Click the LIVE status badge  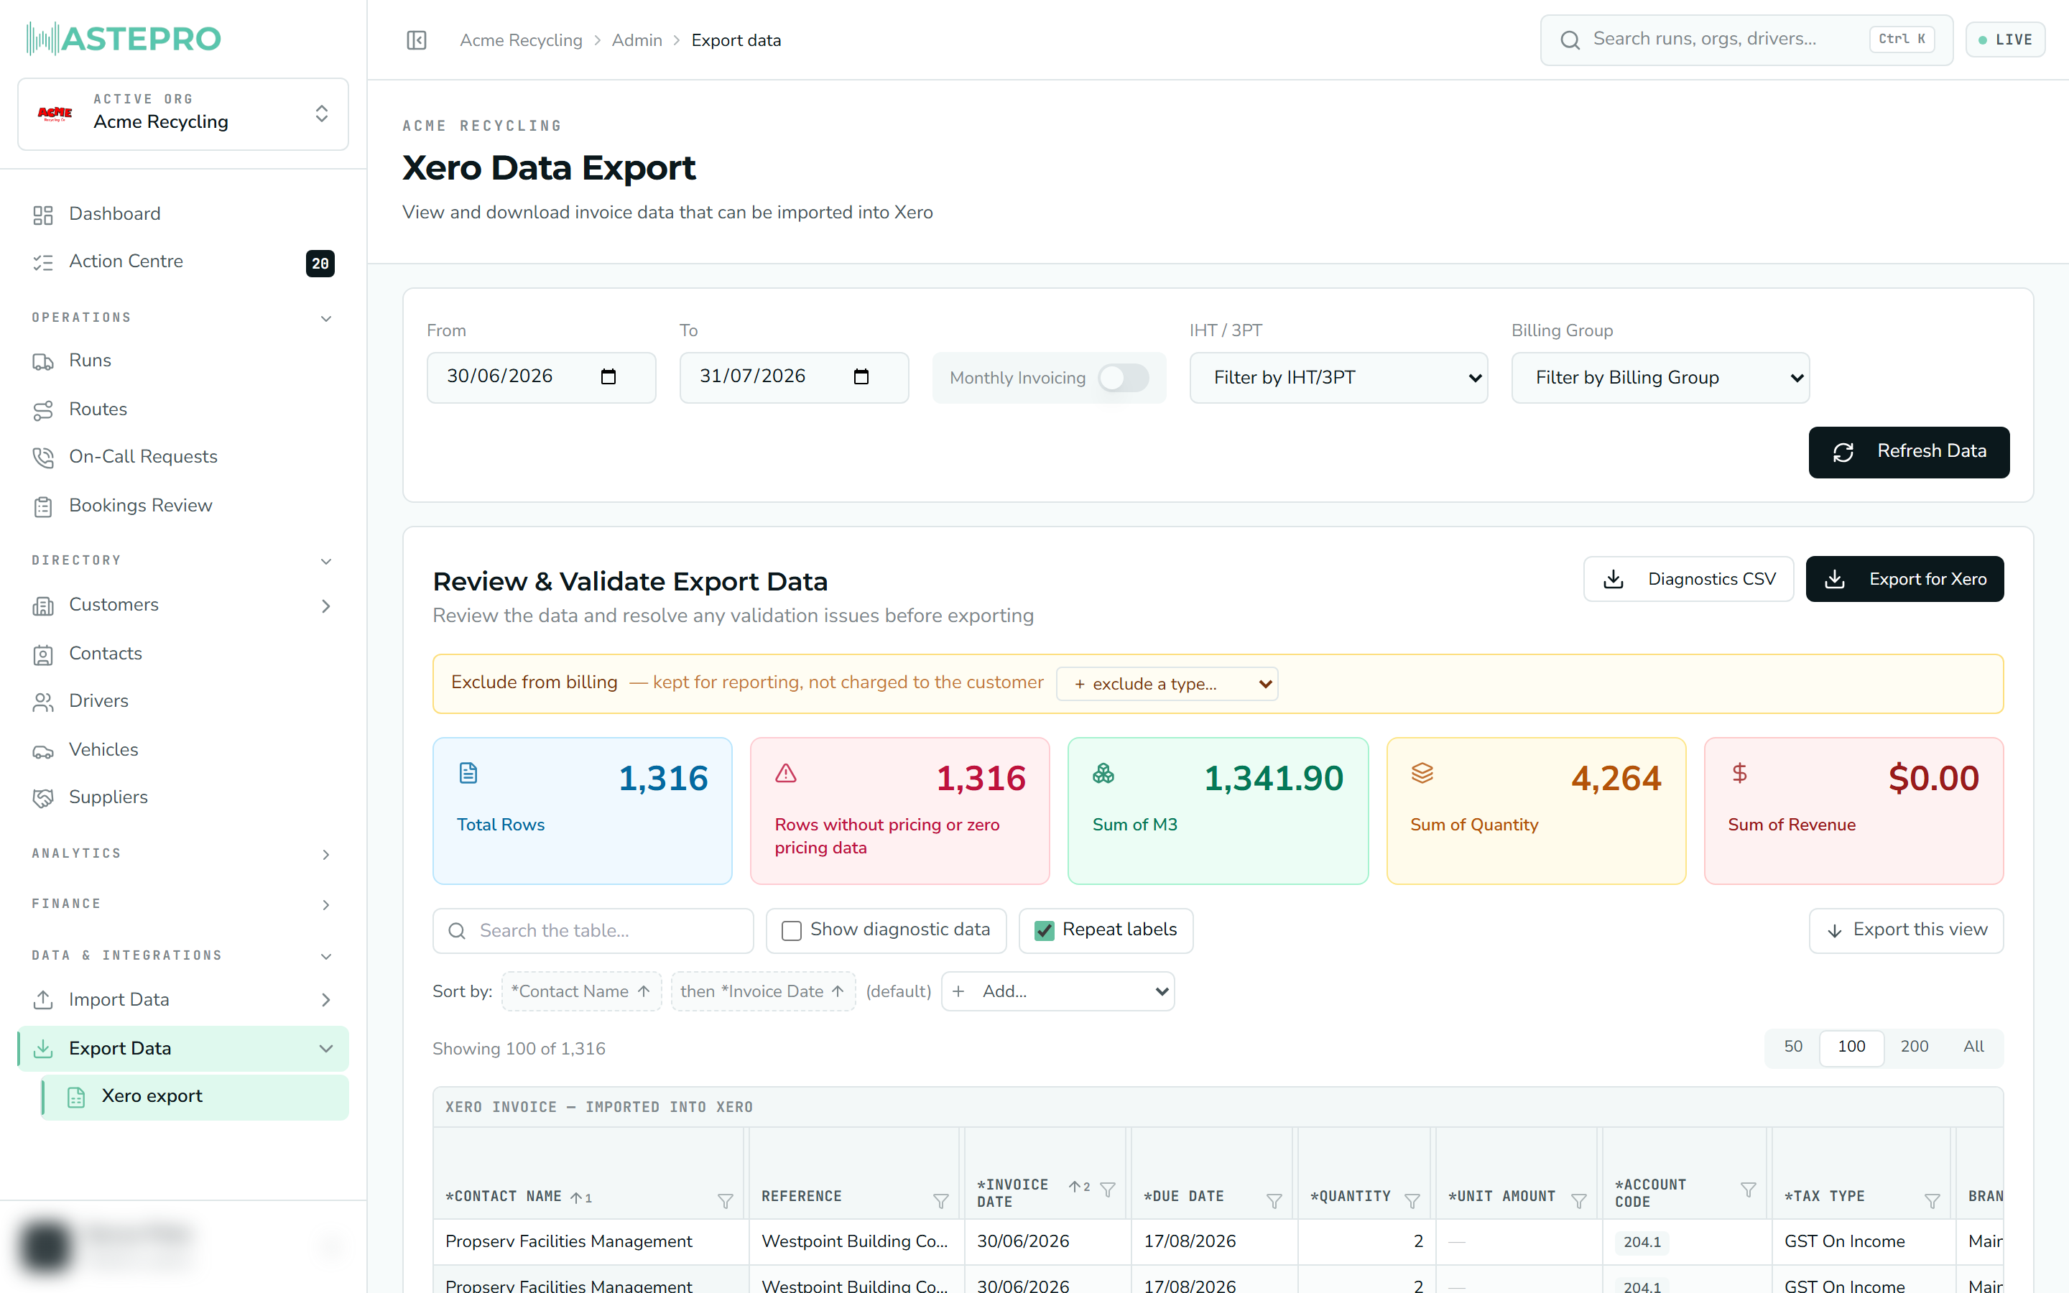[x=2005, y=40]
